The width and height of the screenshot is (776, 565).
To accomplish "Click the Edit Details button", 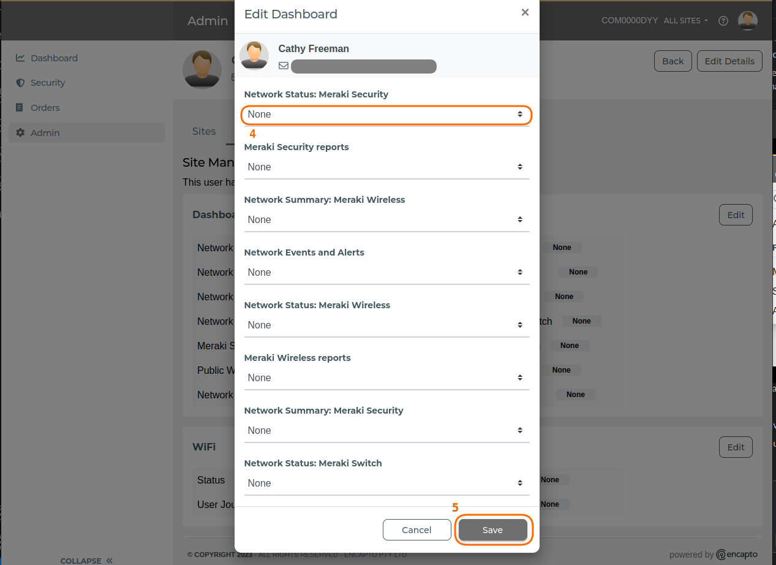I will click(x=729, y=61).
